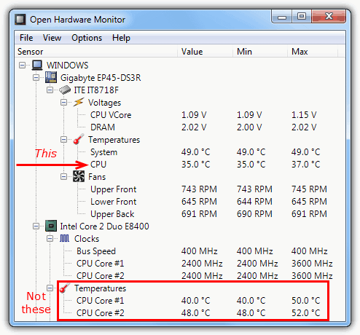The width and height of the screenshot is (360, 335).
Task: Collapse the Intel Core 2 Duo E8400 node
Action: (36, 226)
